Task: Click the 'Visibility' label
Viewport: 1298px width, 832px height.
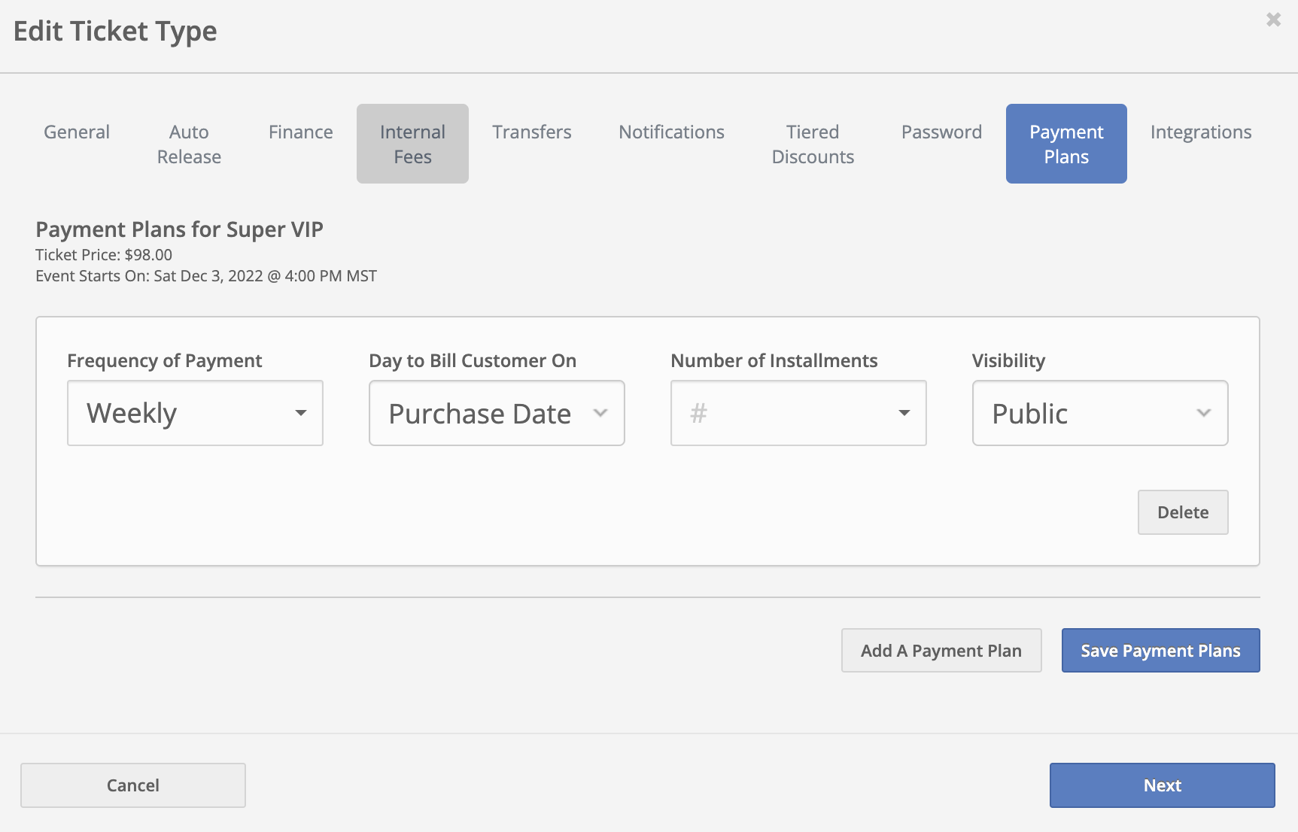Action: (x=1008, y=360)
